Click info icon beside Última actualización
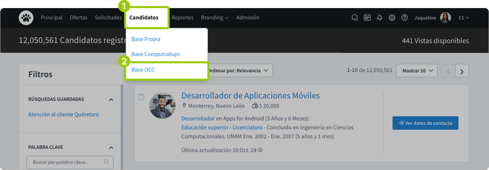This screenshot has height=170, width=489. pos(260,150)
